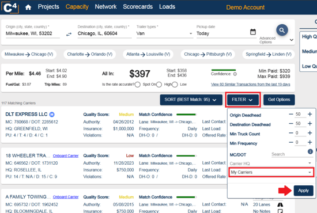Image resolution: width=317 pixels, height=213 pixels.
Task: Open the Loads menu
Action: coord(167,7)
